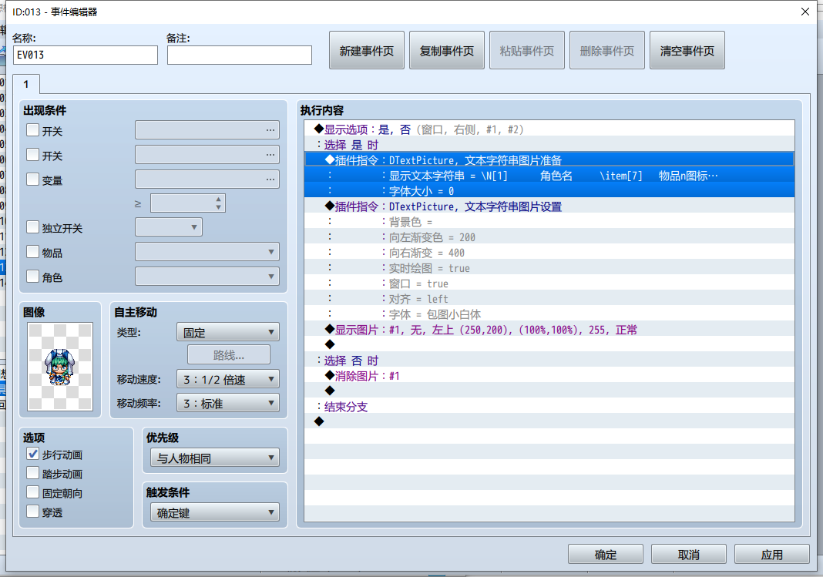Select the empty diamond line under 显示图片
823x577 pixels.
coord(549,344)
